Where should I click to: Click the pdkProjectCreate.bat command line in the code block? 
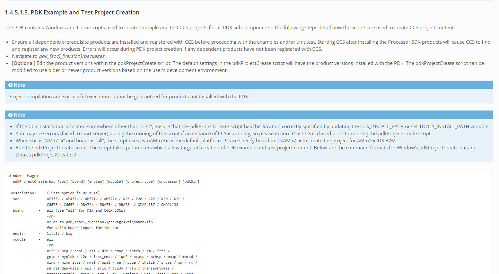[106, 182]
